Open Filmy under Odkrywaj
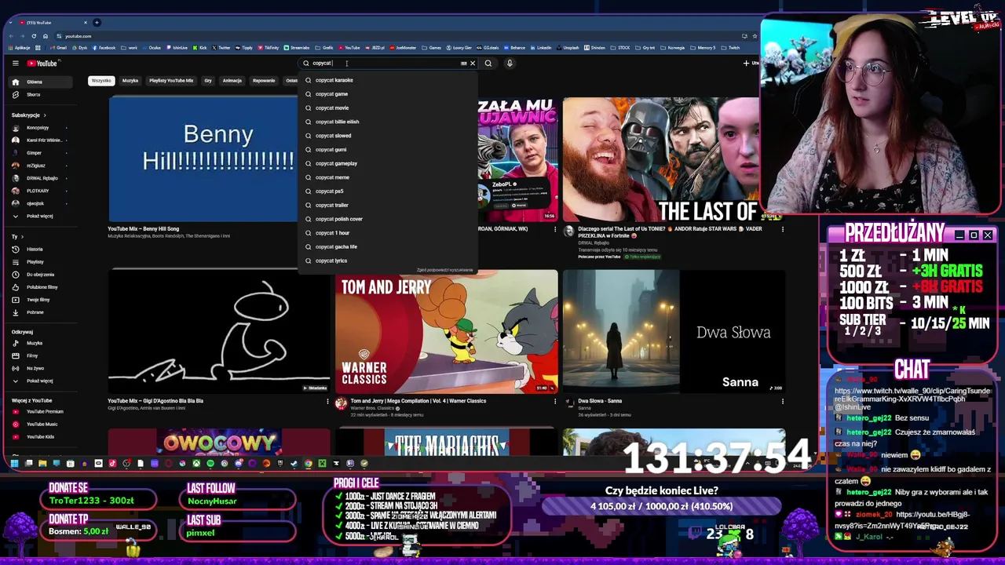 [x=39, y=355]
